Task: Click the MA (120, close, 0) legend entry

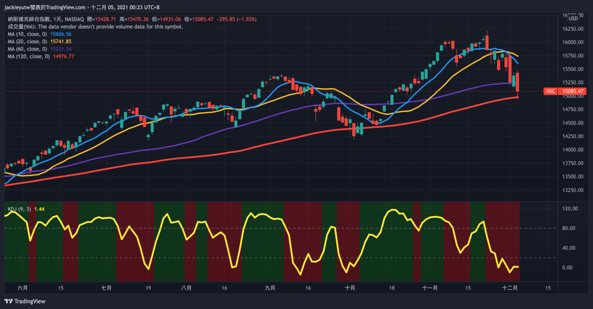Action: 29,56
